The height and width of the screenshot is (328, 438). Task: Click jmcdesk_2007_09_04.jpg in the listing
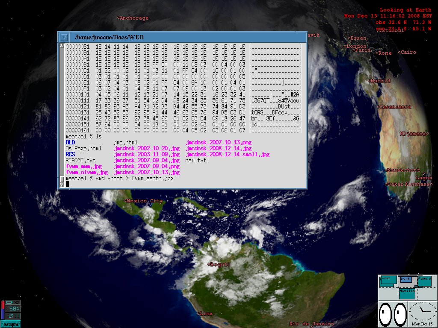[147, 161]
